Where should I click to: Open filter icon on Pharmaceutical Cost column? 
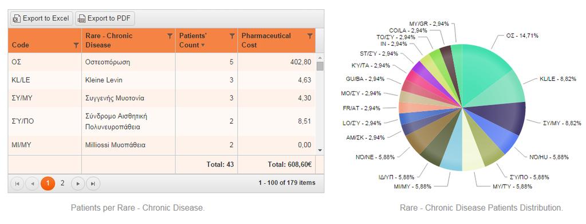[x=310, y=36]
